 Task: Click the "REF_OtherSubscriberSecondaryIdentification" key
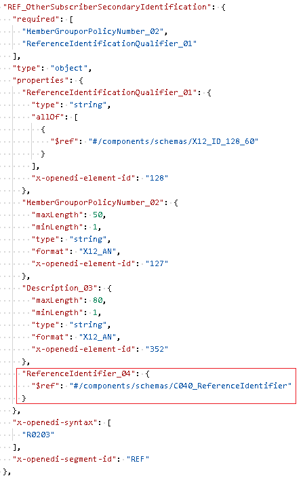tap(107, 7)
